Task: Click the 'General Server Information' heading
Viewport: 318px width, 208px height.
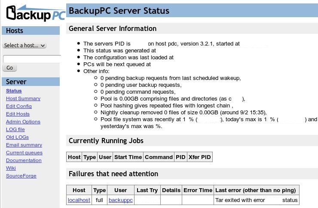Action: click(x=113, y=29)
